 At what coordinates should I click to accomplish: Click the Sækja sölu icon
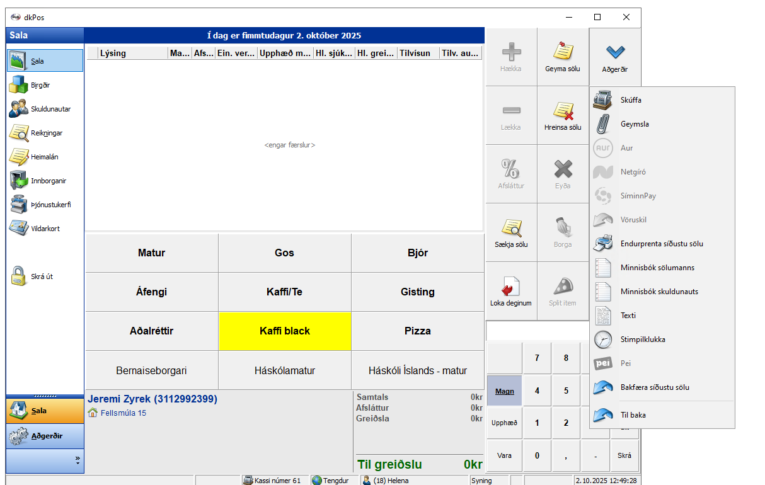point(510,228)
